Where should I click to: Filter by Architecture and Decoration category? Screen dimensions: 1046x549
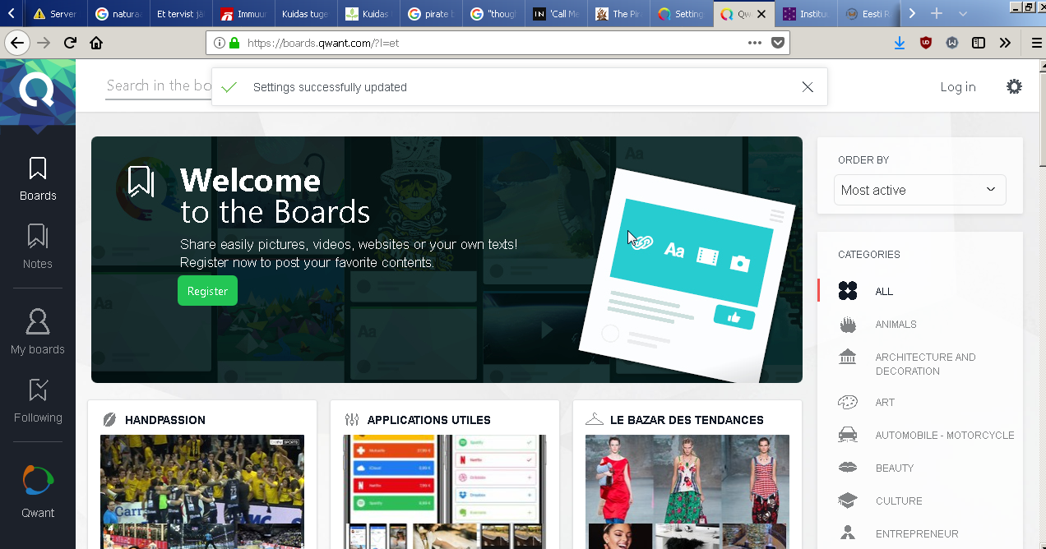tap(925, 364)
